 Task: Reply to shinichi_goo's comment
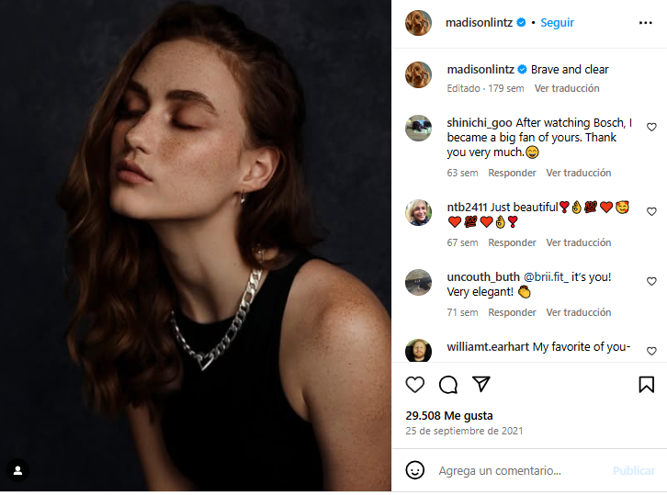tap(512, 173)
